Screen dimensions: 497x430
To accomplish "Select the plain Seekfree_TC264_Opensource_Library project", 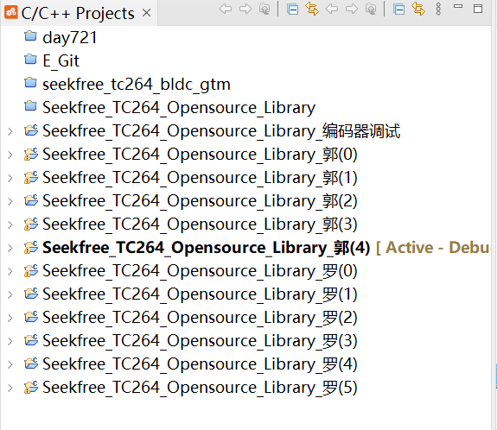I will pyautogui.click(x=179, y=108).
